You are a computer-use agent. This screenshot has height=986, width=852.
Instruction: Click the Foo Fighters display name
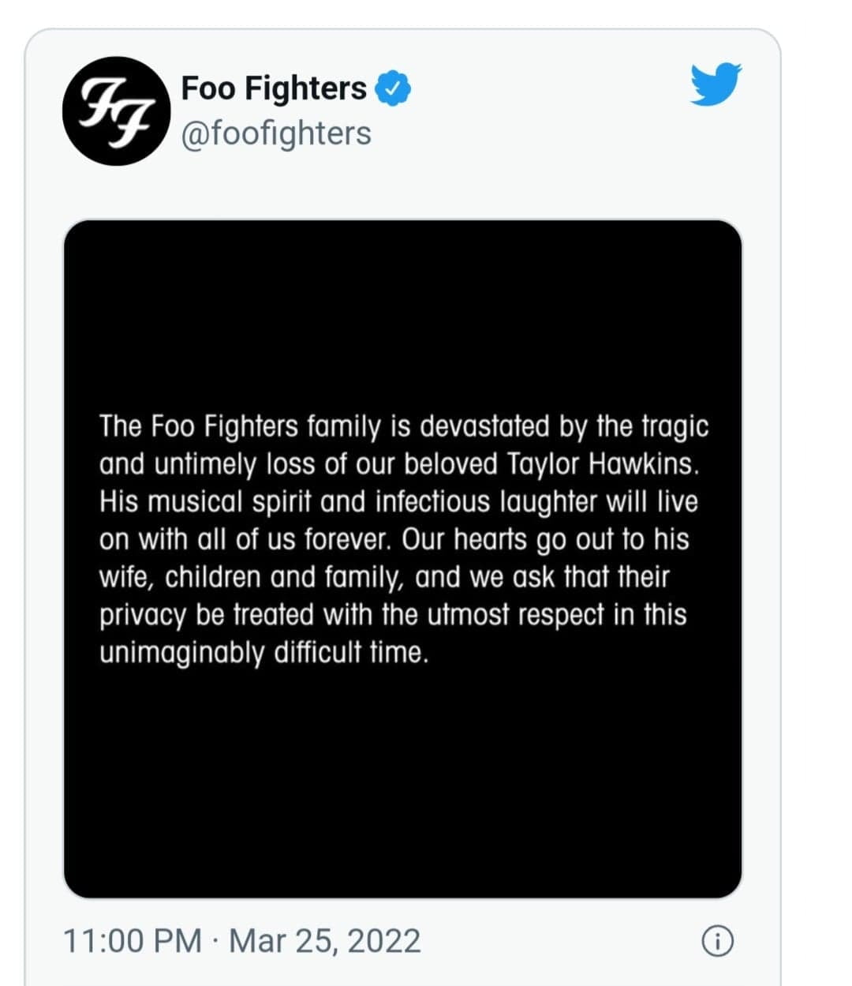274,88
